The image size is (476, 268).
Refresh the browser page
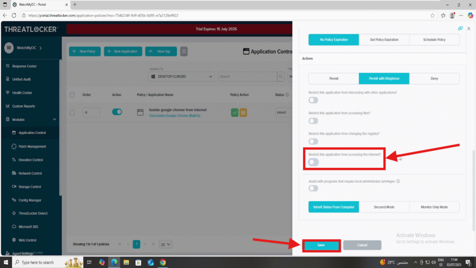point(13,15)
